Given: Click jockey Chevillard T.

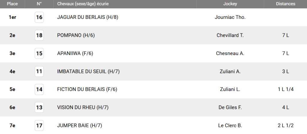Looking at the screenshot, I should pos(230,35).
